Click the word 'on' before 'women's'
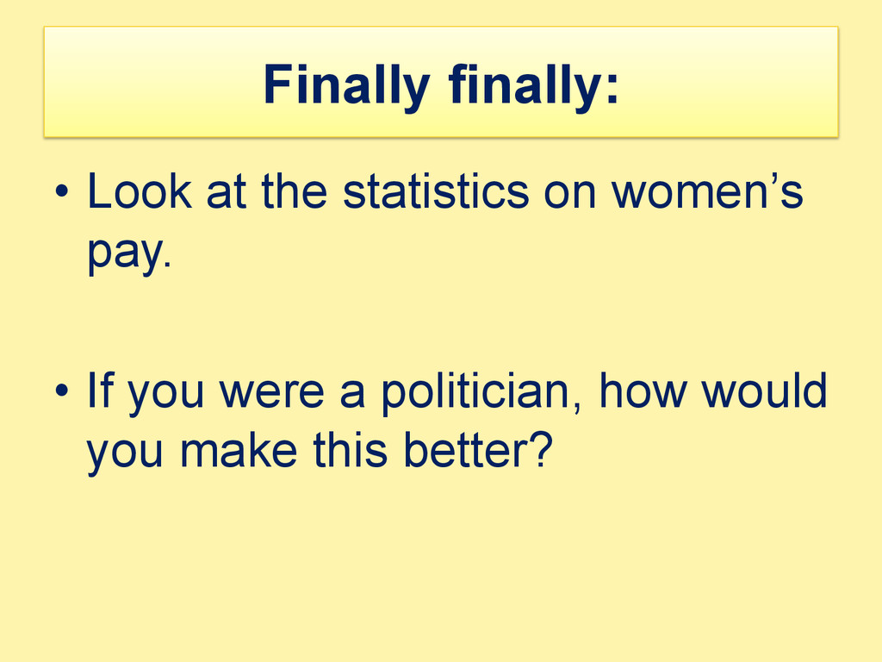The width and height of the screenshot is (882, 662). click(x=570, y=194)
